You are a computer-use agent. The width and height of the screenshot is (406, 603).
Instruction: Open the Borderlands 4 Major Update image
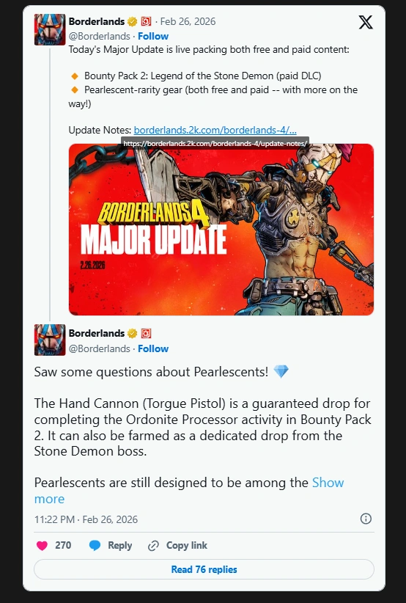tap(221, 230)
